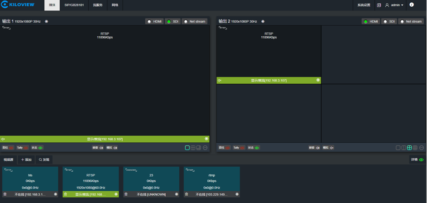Select single-window layout for Output 1
The image size is (427, 203).
point(187,148)
